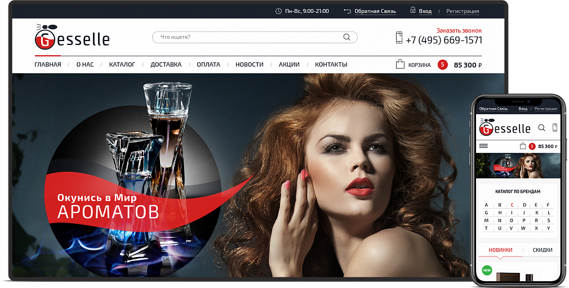Click the Gesselle logo in the desktop header
Image resolution: width=569 pixels, height=288 pixels.
[x=72, y=37]
